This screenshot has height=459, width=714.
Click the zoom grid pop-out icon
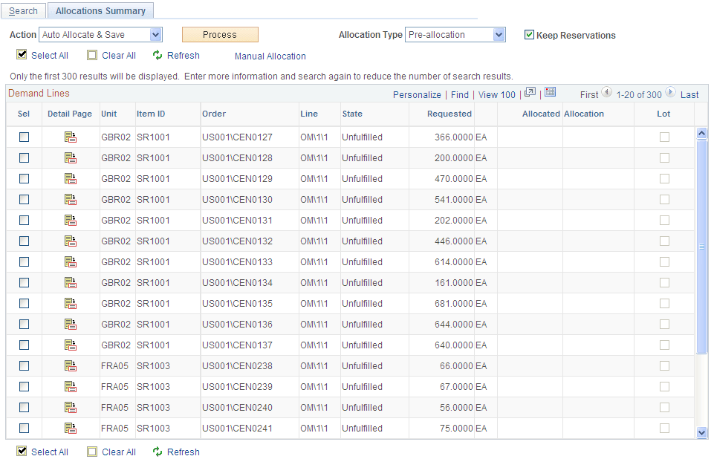coord(530,91)
